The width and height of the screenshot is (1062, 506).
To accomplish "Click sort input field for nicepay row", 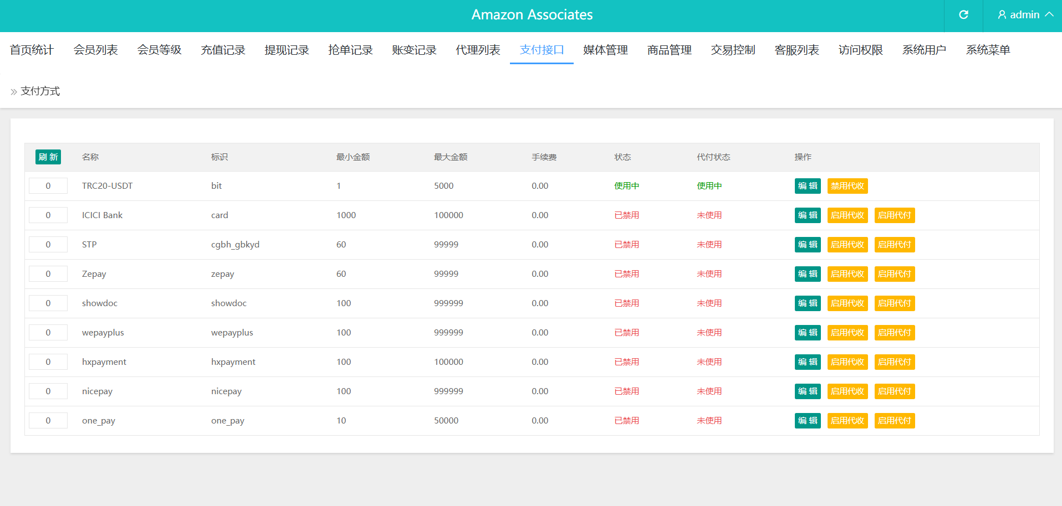I will (x=48, y=391).
